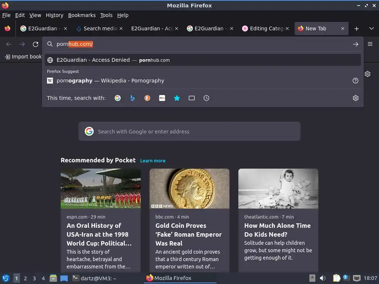Expand the list all tabs chevron
The height and width of the screenshot is (284, 379).
[372, 28]
